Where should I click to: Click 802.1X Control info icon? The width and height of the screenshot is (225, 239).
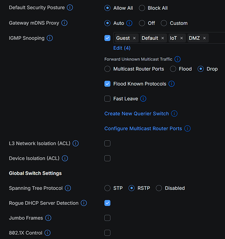pyautogui.click(x=47, y=233)
